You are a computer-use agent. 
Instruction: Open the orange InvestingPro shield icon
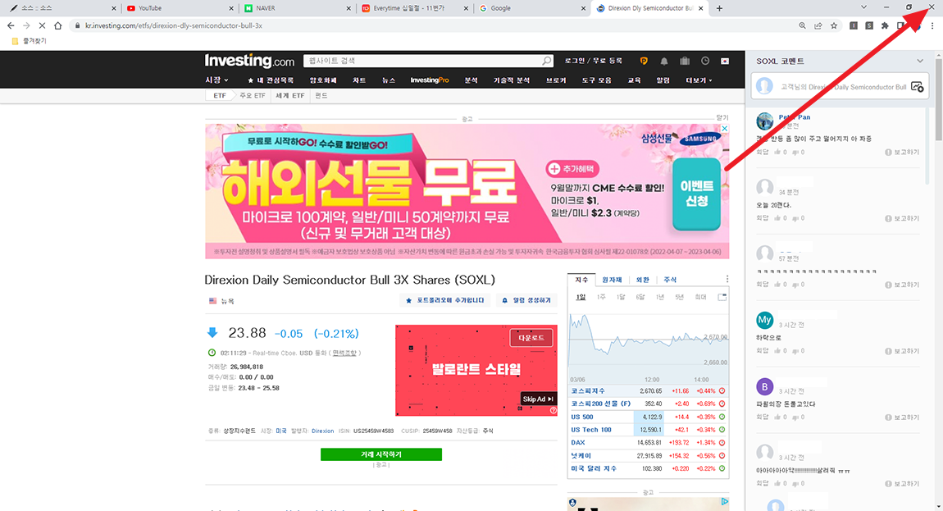[644, 61]
